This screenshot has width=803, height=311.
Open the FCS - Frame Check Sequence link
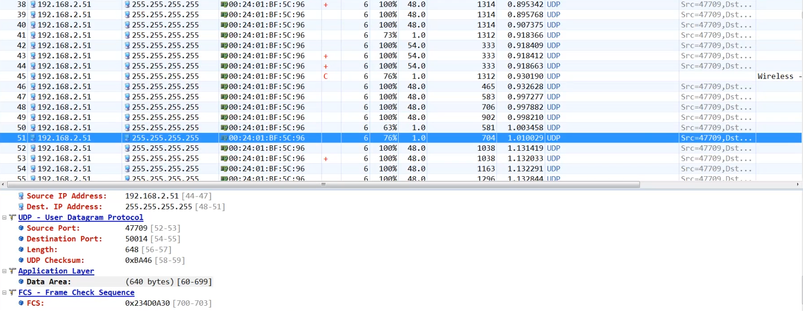pos(76,293)
